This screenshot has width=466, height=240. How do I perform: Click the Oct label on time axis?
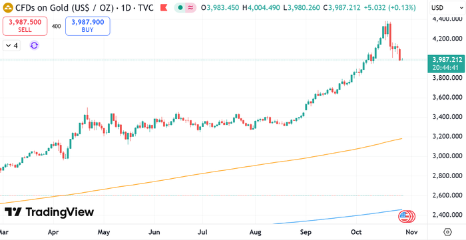[356, 232]
